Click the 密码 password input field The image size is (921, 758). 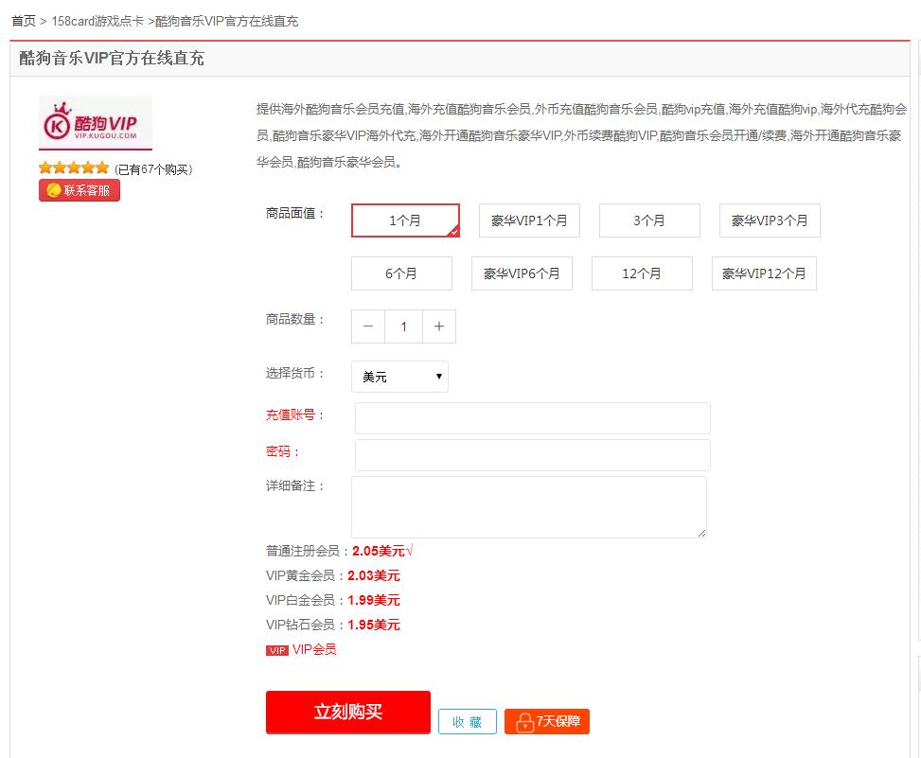click(x=533, y=455)
